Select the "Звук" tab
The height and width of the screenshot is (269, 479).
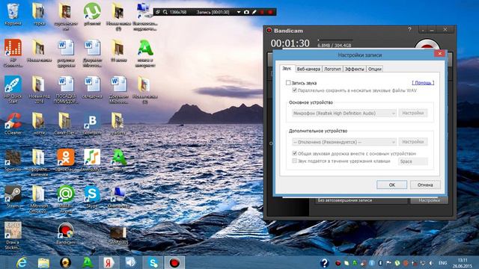point(287,69)
